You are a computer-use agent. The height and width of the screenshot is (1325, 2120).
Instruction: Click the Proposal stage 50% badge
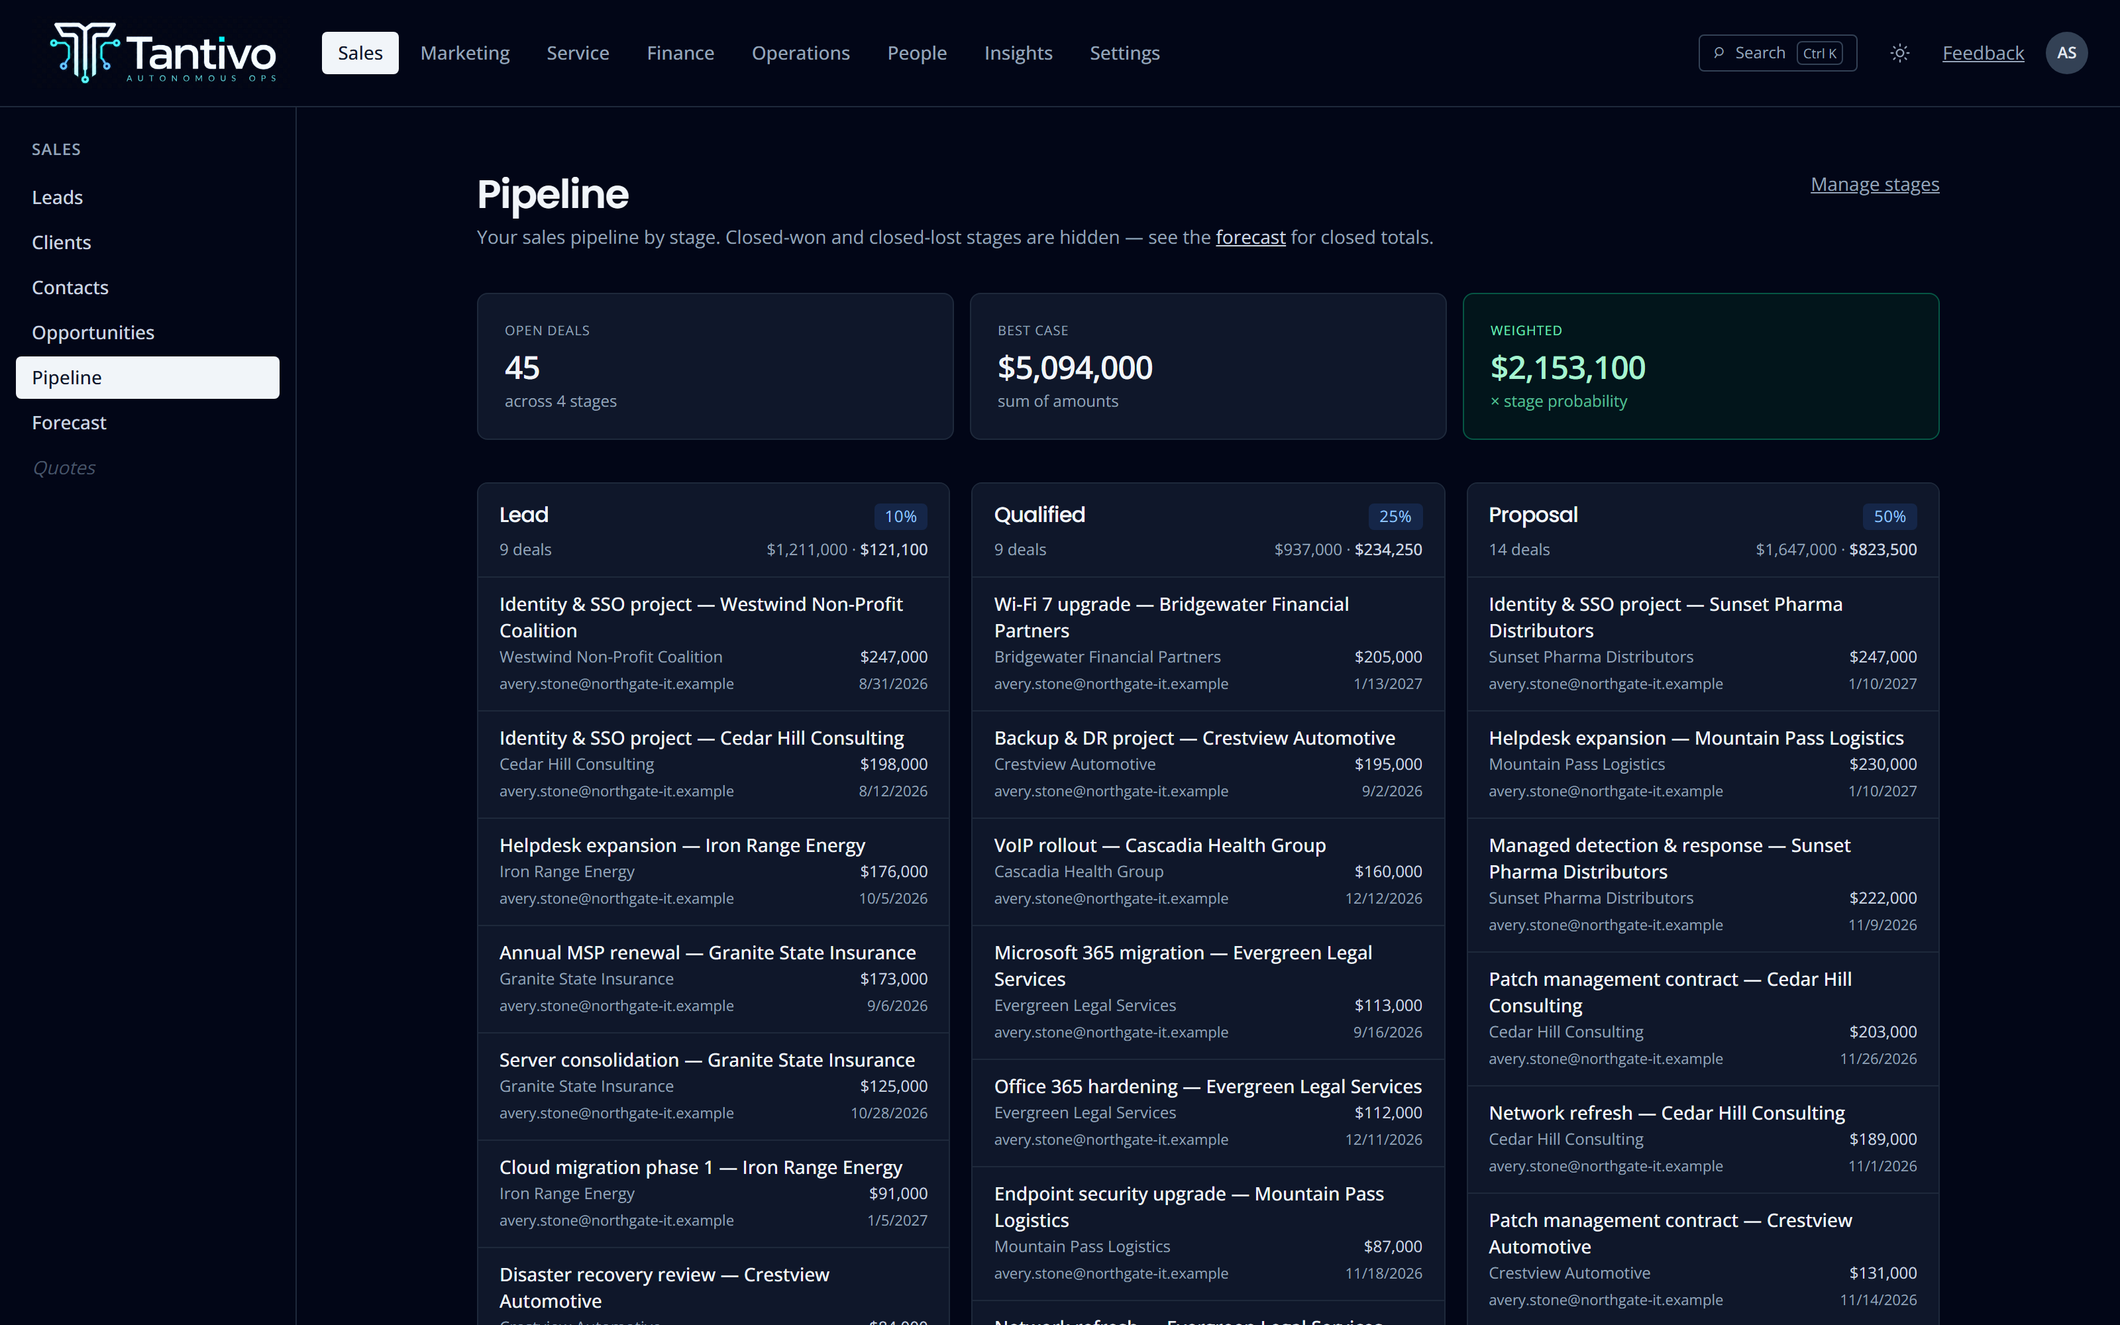pyautogui.click(x=1889, y=517)
